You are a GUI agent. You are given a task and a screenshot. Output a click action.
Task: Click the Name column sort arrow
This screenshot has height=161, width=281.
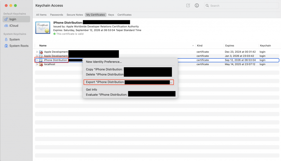(193, 46)
